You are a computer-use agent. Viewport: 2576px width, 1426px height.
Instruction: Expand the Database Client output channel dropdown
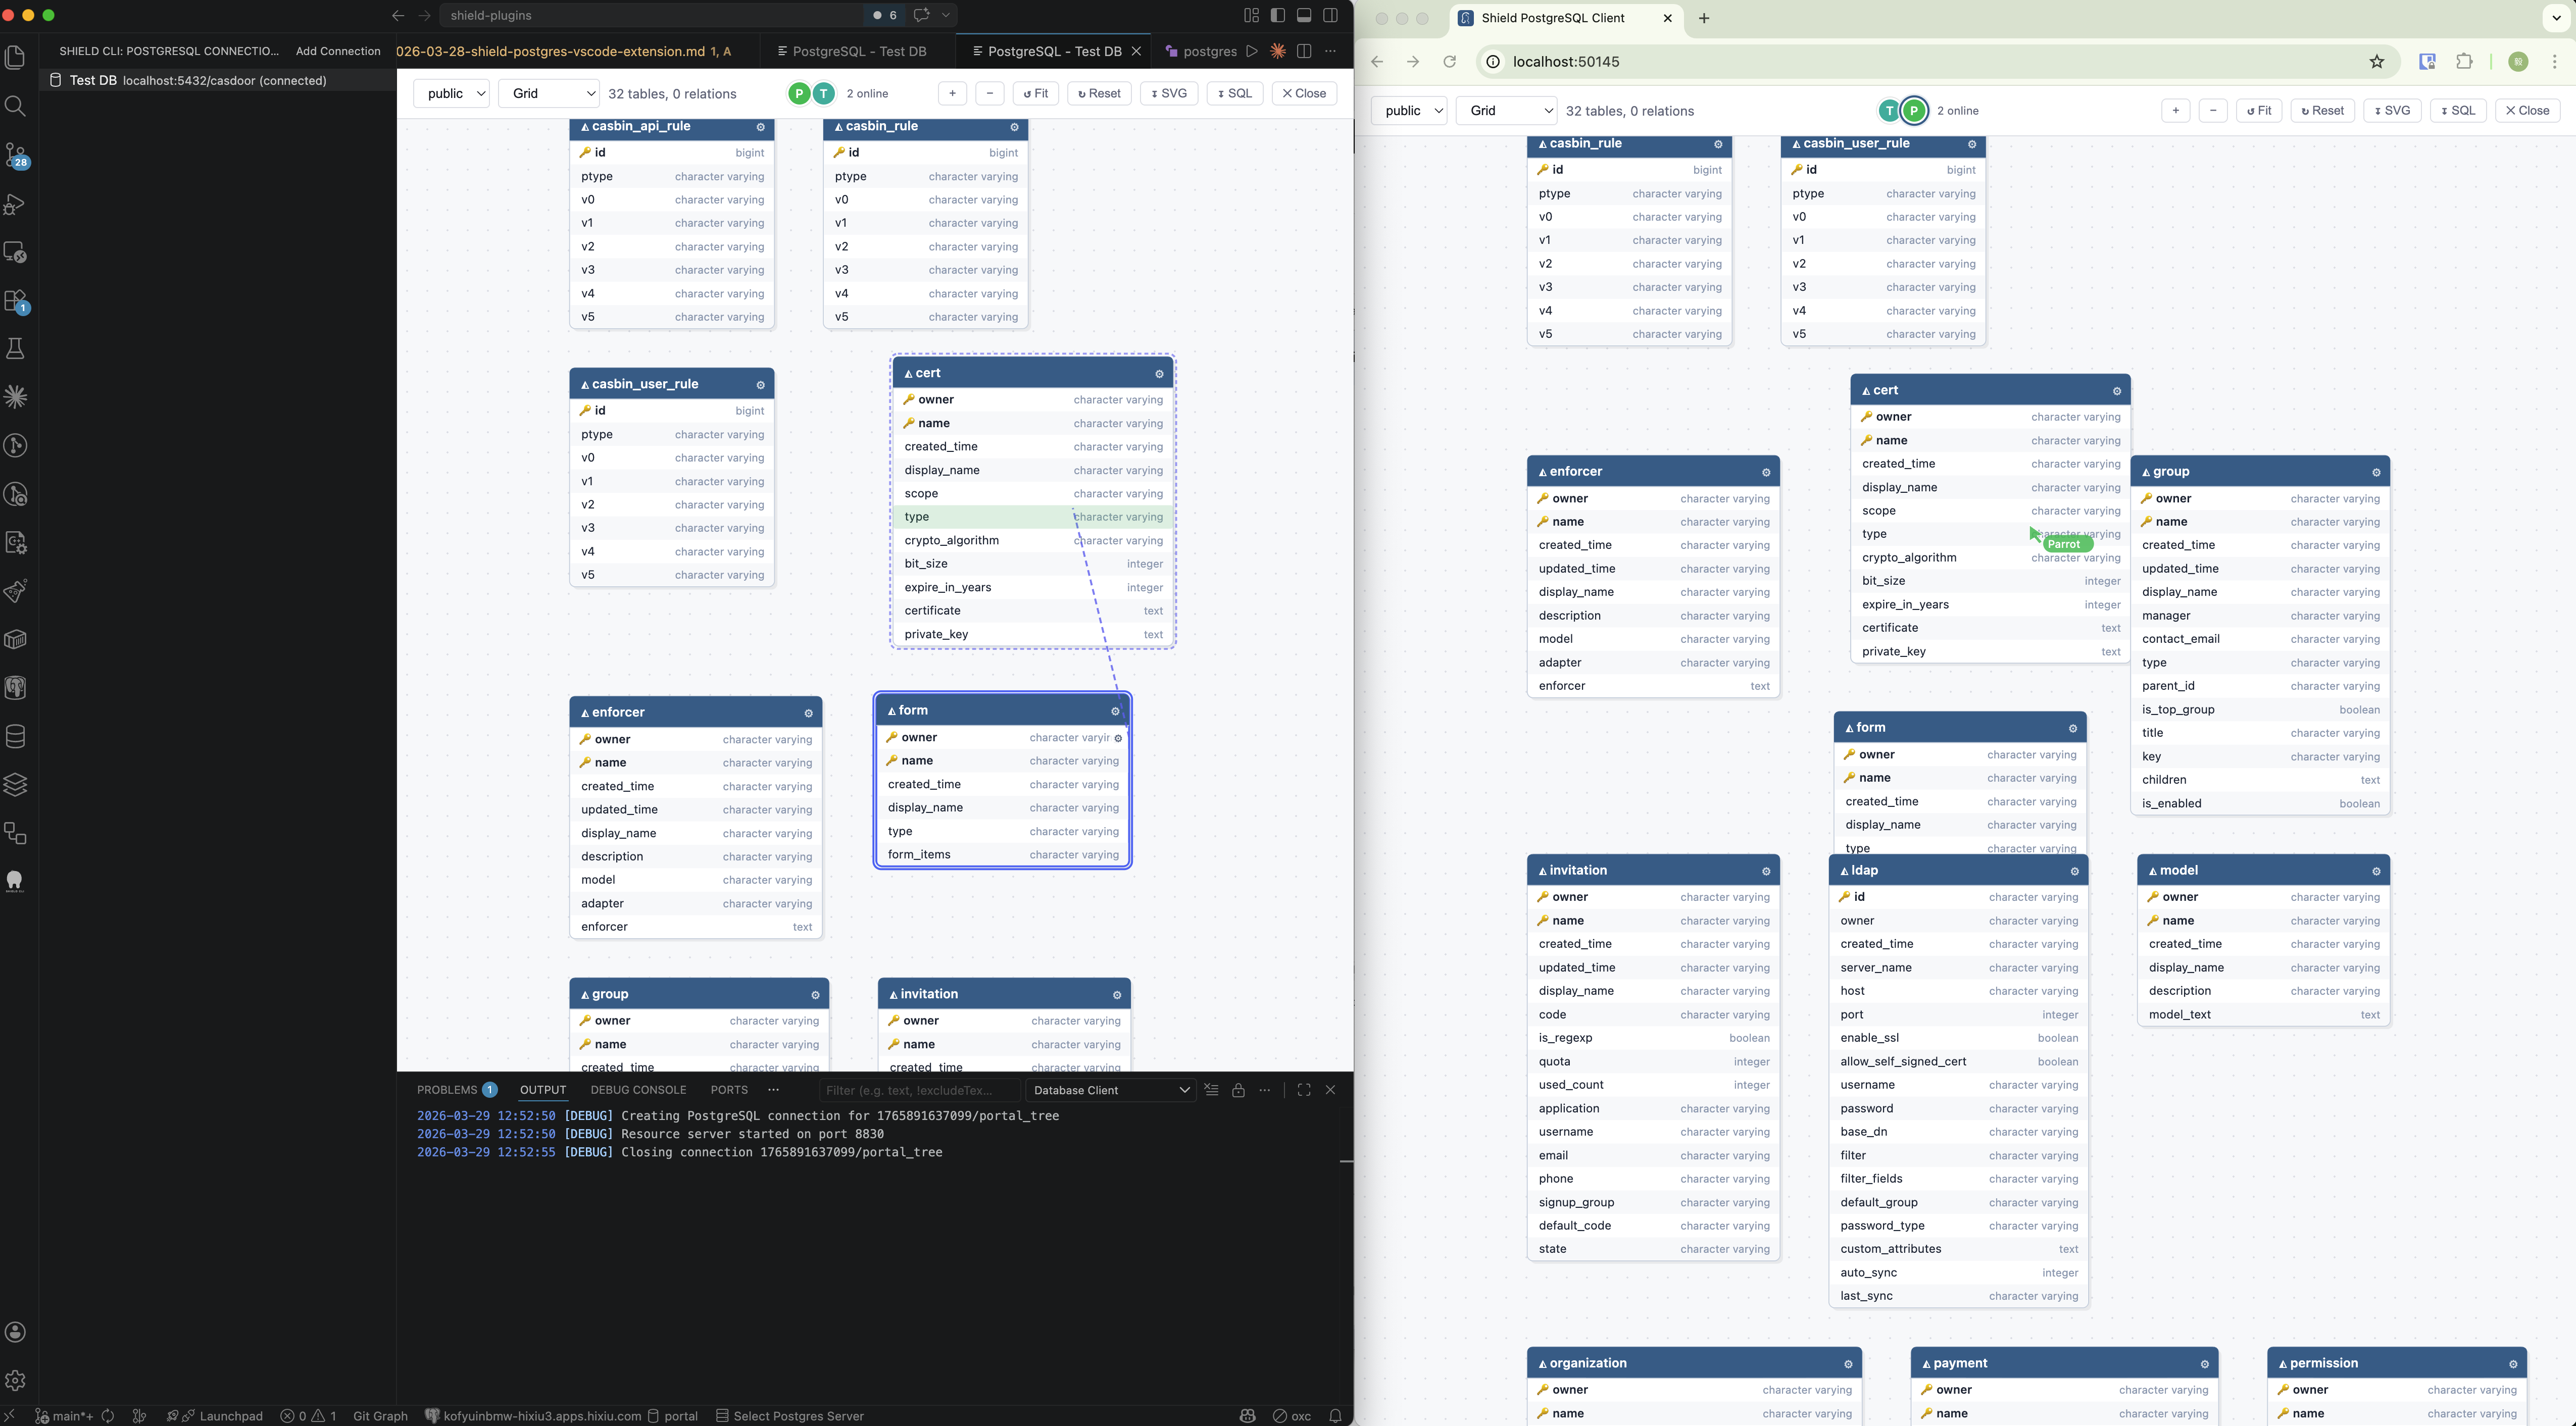(1110, 1090)
